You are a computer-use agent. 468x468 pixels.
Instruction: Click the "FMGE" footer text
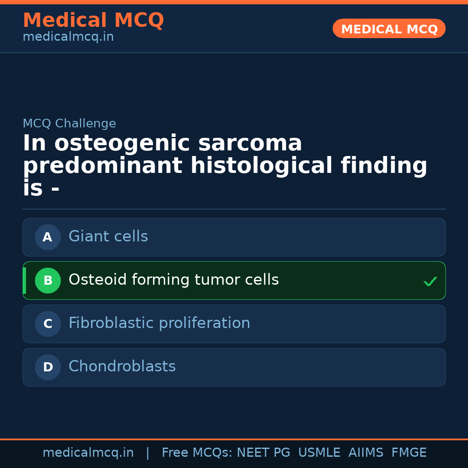409,453
